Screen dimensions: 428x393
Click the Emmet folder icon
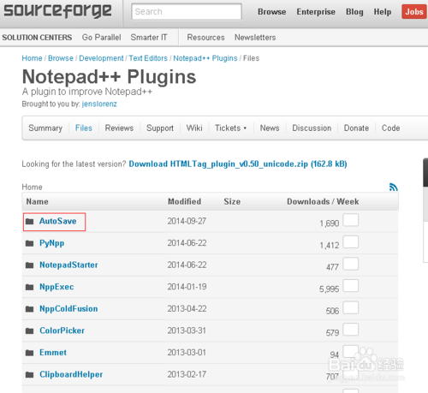(x=30, y=353)
